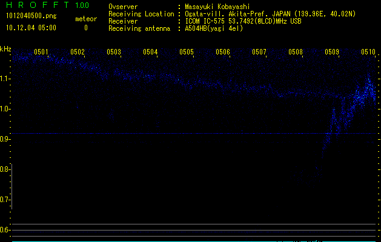Click the meteor count label
Screen dimensions: 381x242
tap(86, 19)
